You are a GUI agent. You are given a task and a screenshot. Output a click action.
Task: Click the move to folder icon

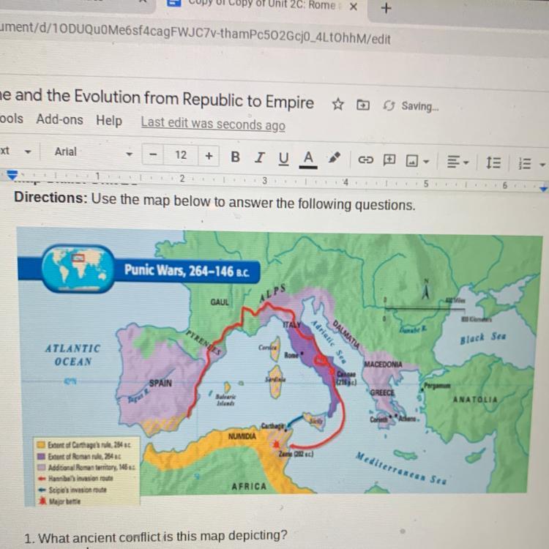point(362,105)
